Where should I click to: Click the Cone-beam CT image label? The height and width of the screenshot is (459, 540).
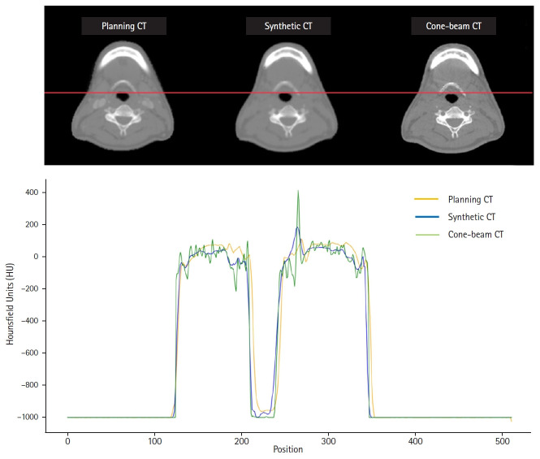coord(453,26)
